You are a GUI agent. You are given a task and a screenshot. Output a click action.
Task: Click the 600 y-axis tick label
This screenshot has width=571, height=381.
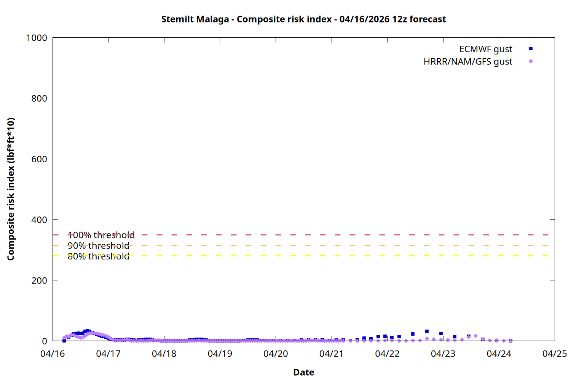[39, 159]
